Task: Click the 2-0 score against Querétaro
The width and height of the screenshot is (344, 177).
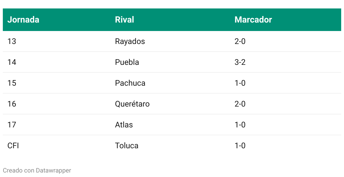Action: click(x=240, y=104)
